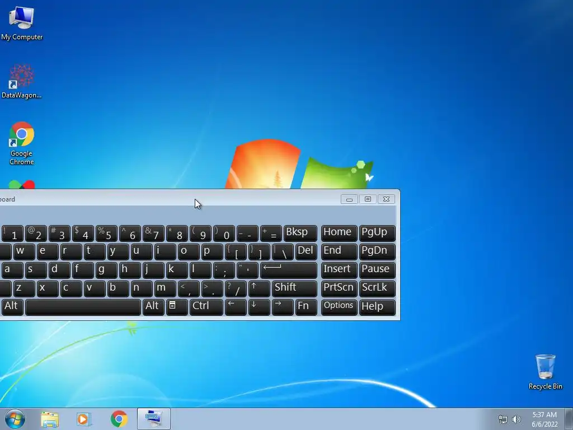Minimize the On-Screen Keyboard window
This screenshot has height=430, width=573.
pyautogui.click(x=349, y=199)
